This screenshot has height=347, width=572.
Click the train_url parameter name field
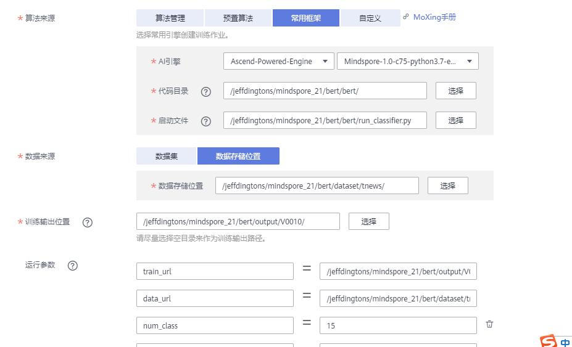coord(215,271)
